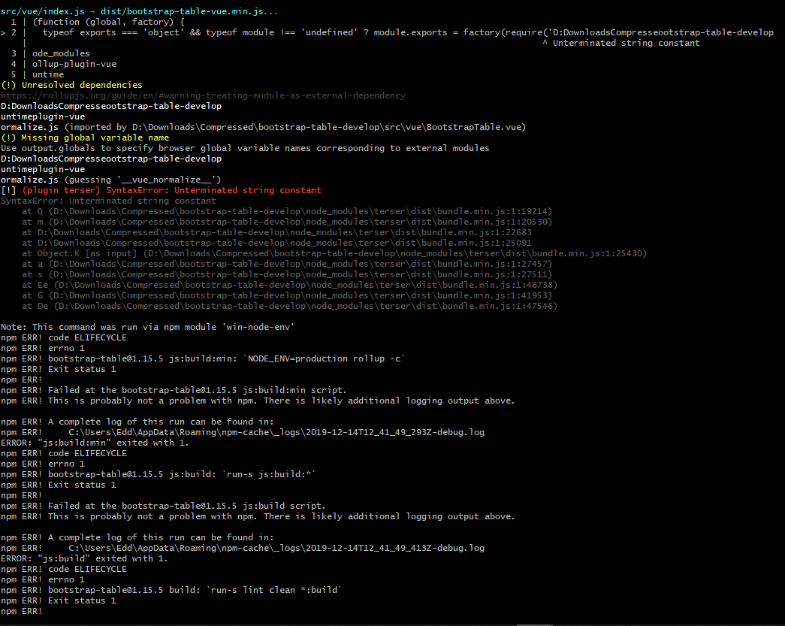Click the 'Use output.globals to specify browser global' line
The image size is (785, 626).
(245, 148)
